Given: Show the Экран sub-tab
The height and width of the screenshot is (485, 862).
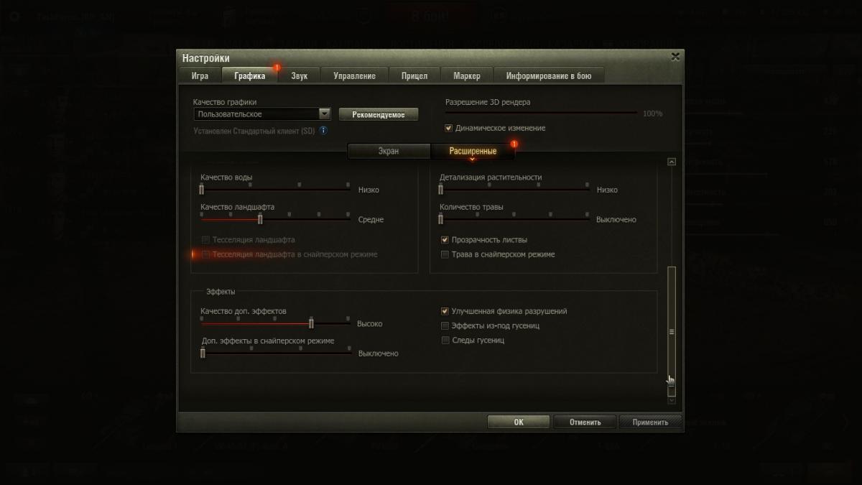Looking at the screenshot, I should [x=389, y=151].
